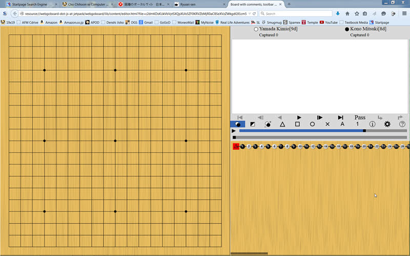This screenshot has width=410, height=256.
Task: Jump to last move of game
Action: tap(340, 117)
